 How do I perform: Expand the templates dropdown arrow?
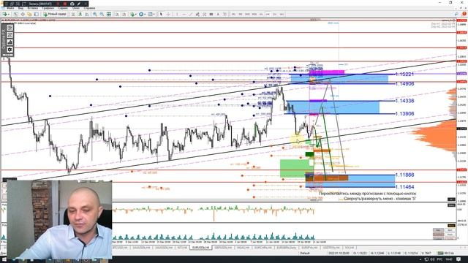click(154, 14)
